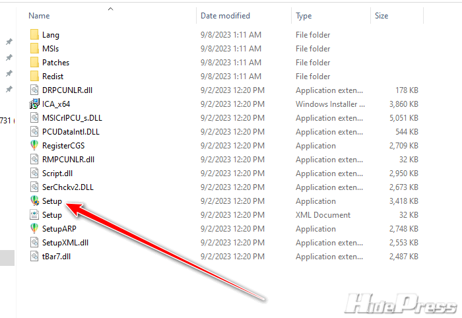Select the PCUDataIntl.DLL file name
The height and width of the screenshot is (318, 462).
[70, 132]
